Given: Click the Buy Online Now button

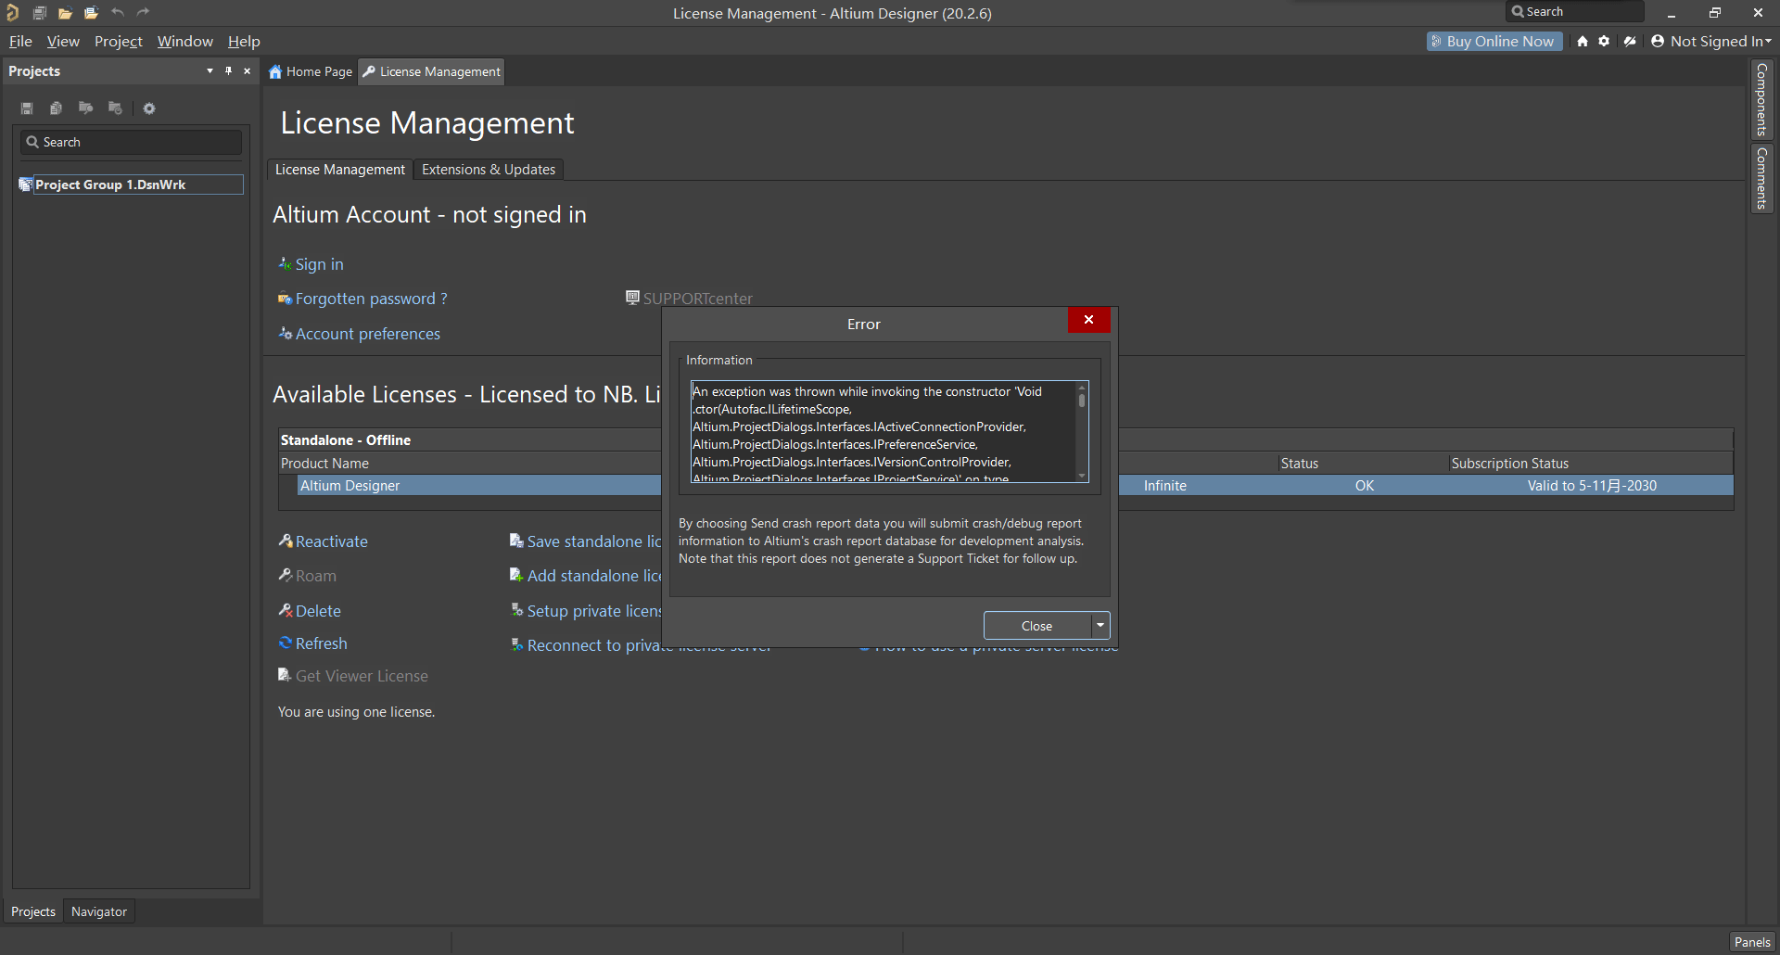Looking at the screenshot, I should point(1494,41).
